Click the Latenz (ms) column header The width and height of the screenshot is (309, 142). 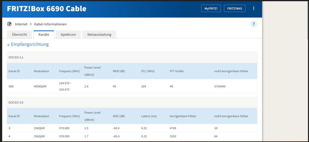[x=149, y=116]
